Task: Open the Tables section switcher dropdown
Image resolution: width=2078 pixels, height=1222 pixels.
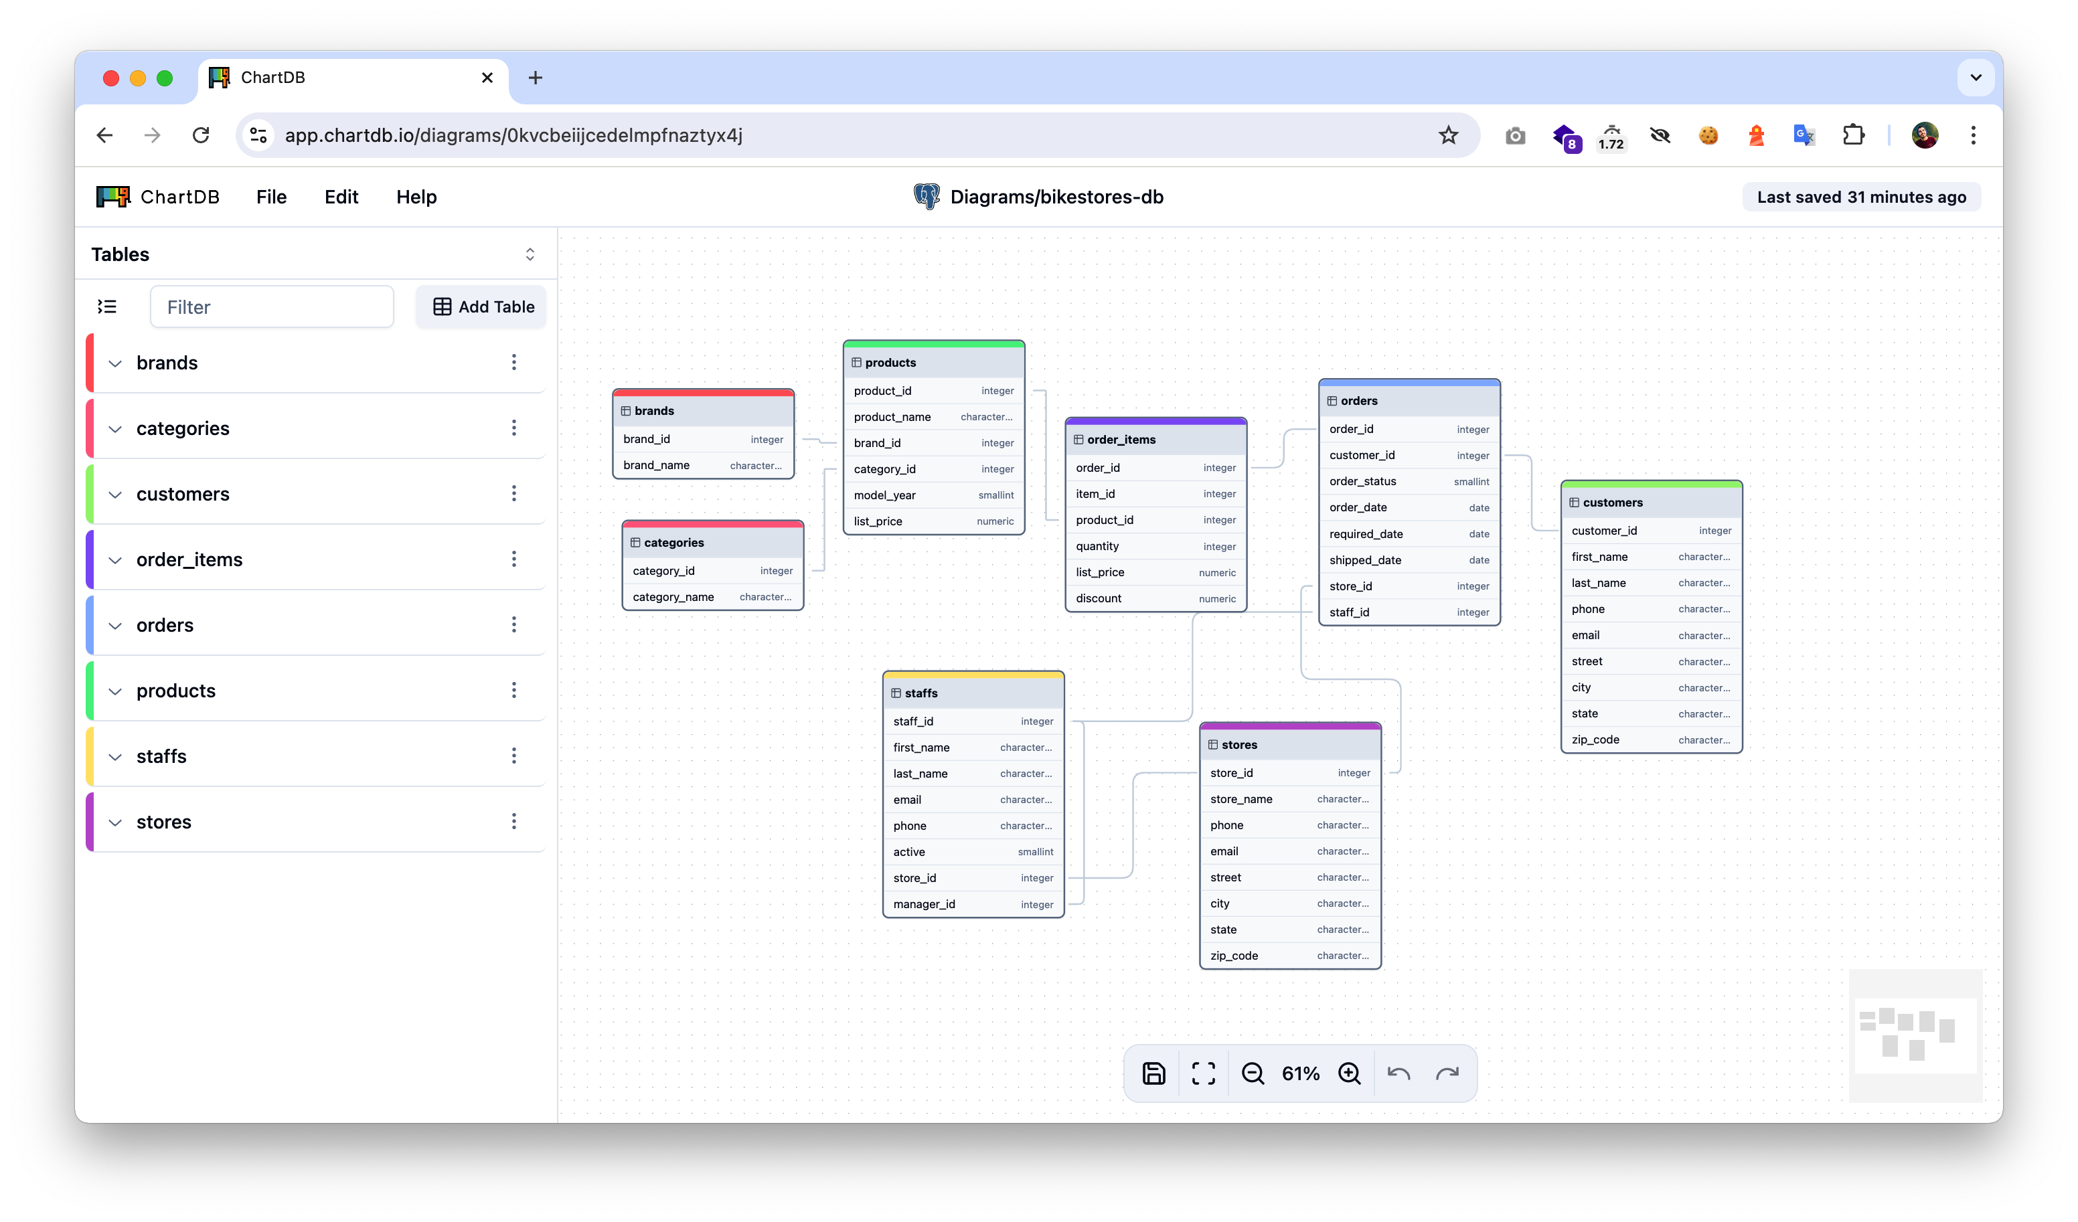Action: click(x=530, y=254)
